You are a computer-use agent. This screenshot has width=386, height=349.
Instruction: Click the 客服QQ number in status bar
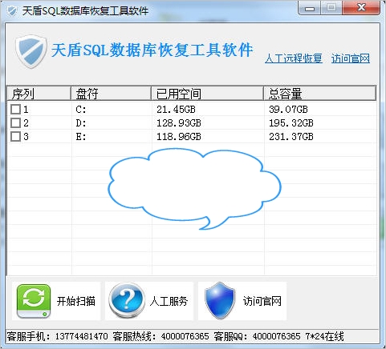pyautogui.click(x=276, y=336)
